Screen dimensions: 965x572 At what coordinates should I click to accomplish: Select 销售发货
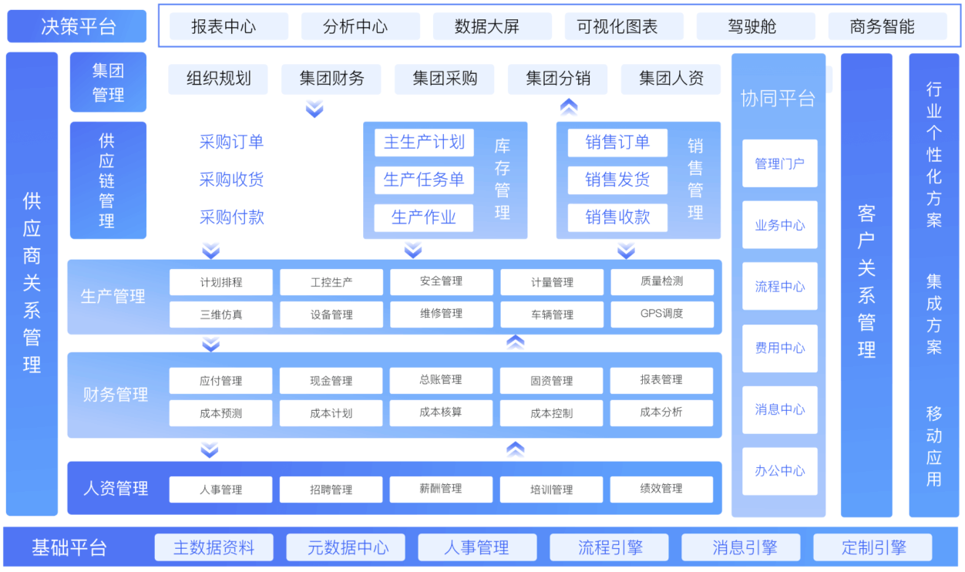click(617, 180)
